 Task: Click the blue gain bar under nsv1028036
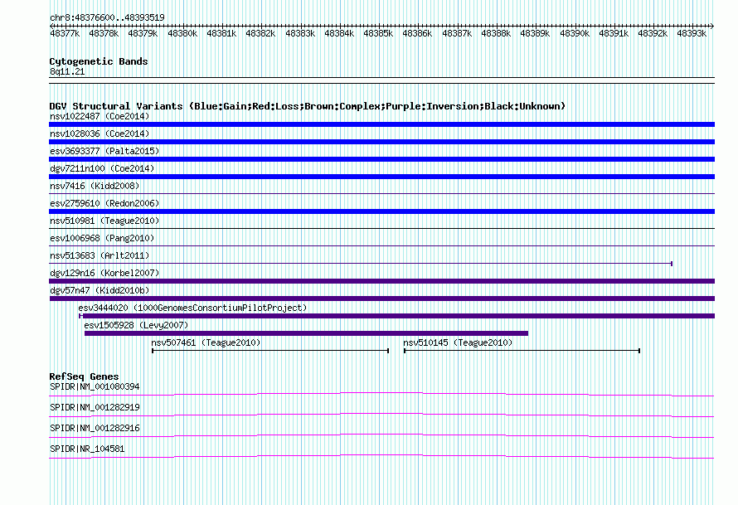pyautogui.click(x=381, y=142)
